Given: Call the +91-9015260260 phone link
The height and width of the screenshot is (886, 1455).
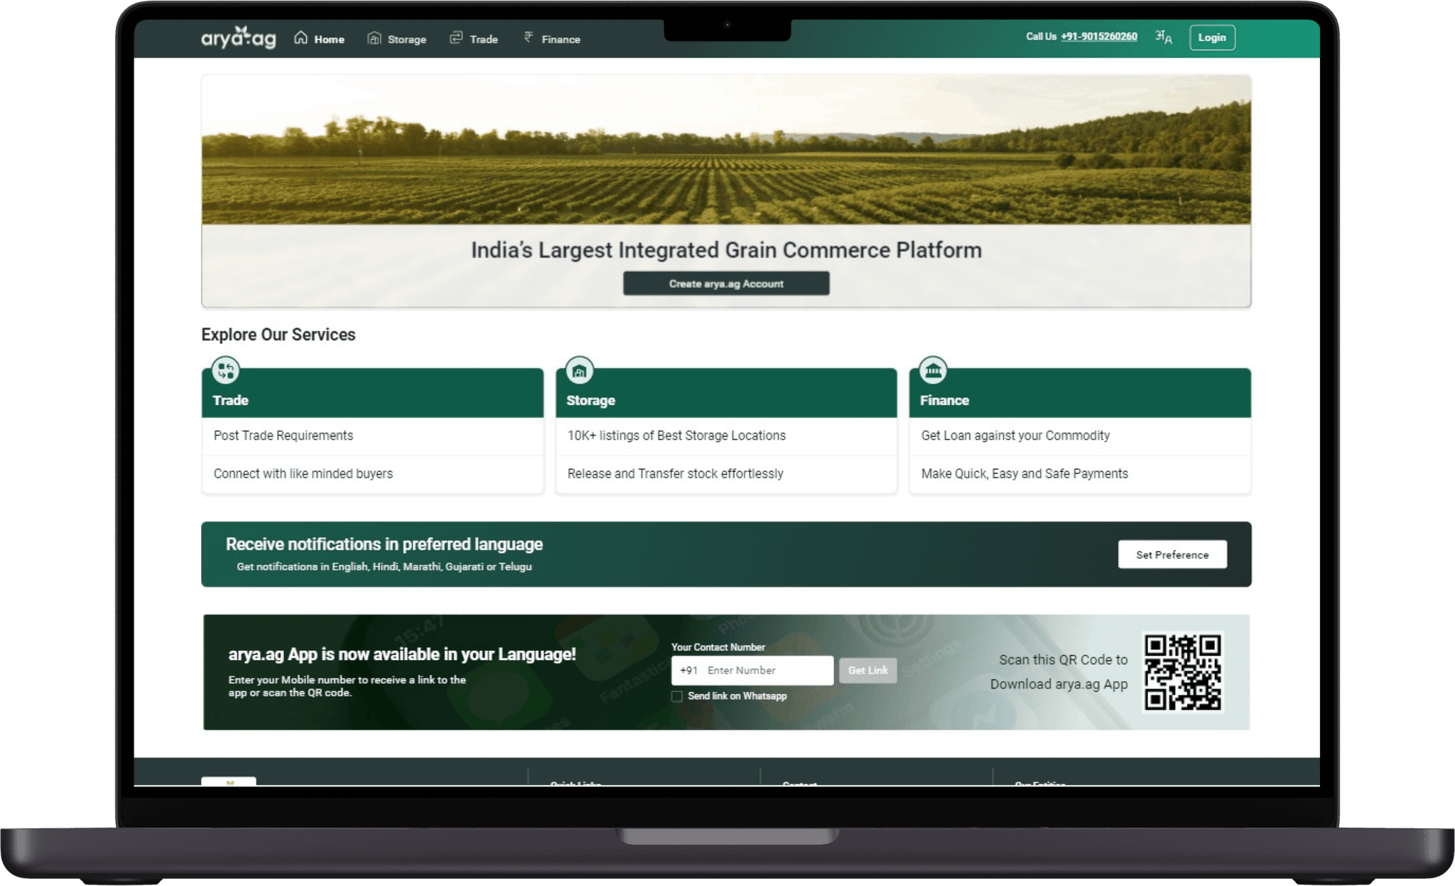Looking at the screenshot, I should tap(1099, 37).
